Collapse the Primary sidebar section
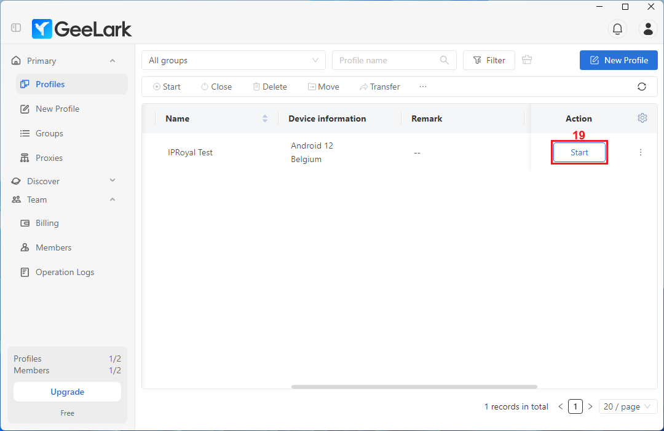This screenshot has width=664, height=431. 113,61
